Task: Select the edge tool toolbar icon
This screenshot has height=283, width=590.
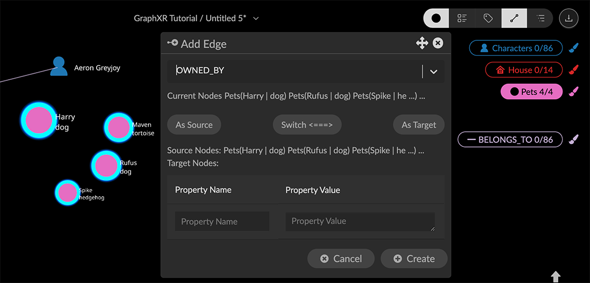Action: pyautogui.click(x=514, y=18)
